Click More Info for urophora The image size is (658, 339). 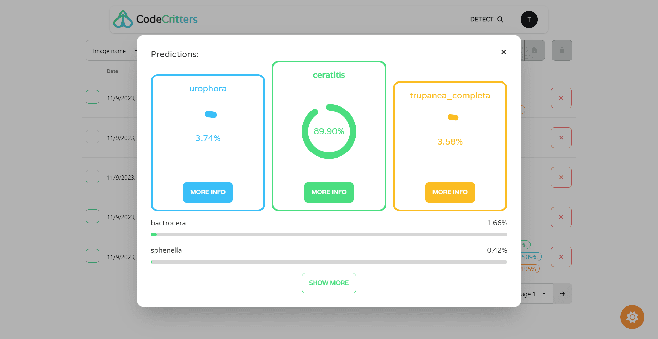click(x=208, y=192)
